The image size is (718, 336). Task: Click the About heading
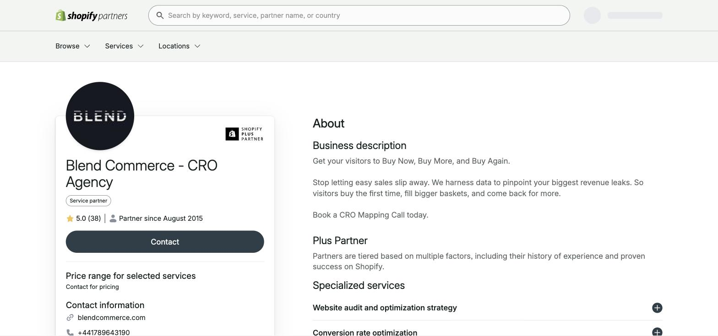tap(329, 123)
